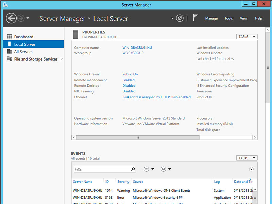
Task: Sort Events by Severity column
Action: pyautogui.click(x=123, y=182)
